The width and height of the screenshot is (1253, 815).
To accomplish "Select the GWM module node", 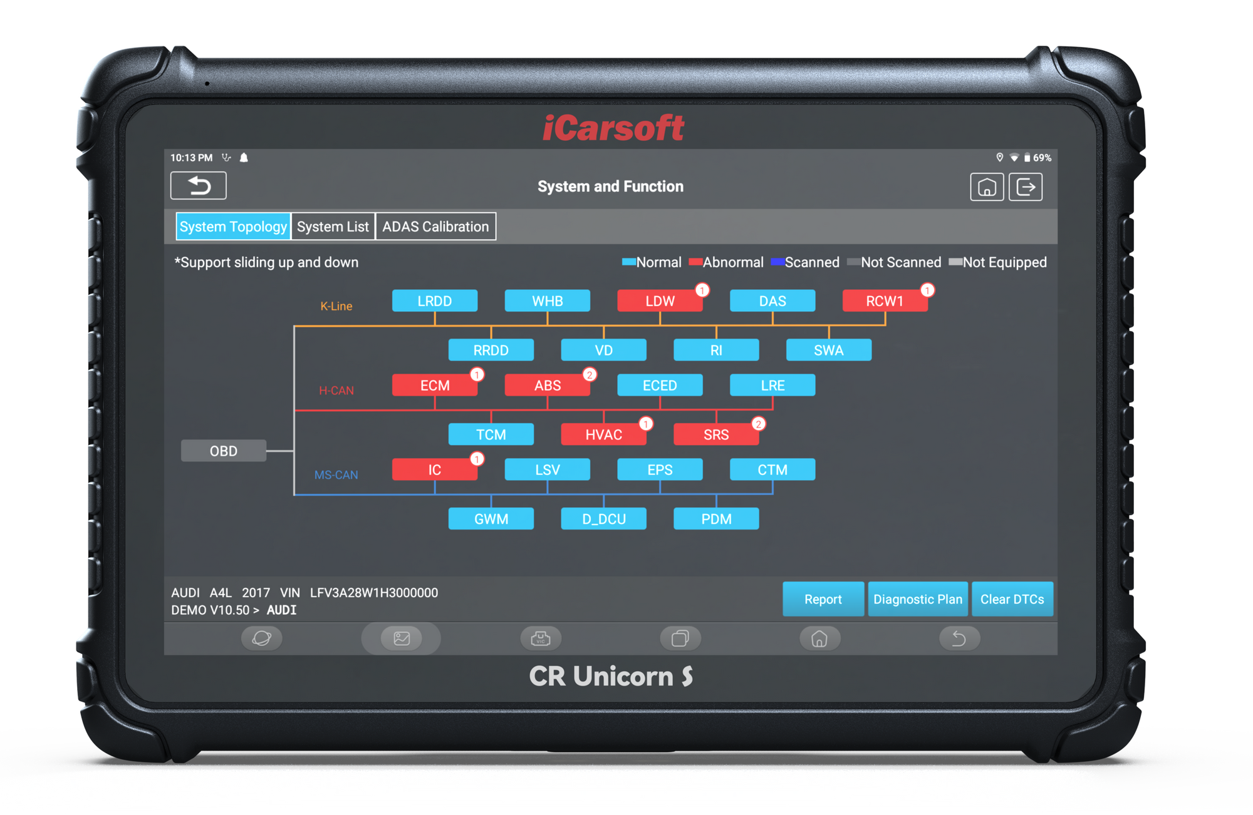I will click(x=491, y=519).
